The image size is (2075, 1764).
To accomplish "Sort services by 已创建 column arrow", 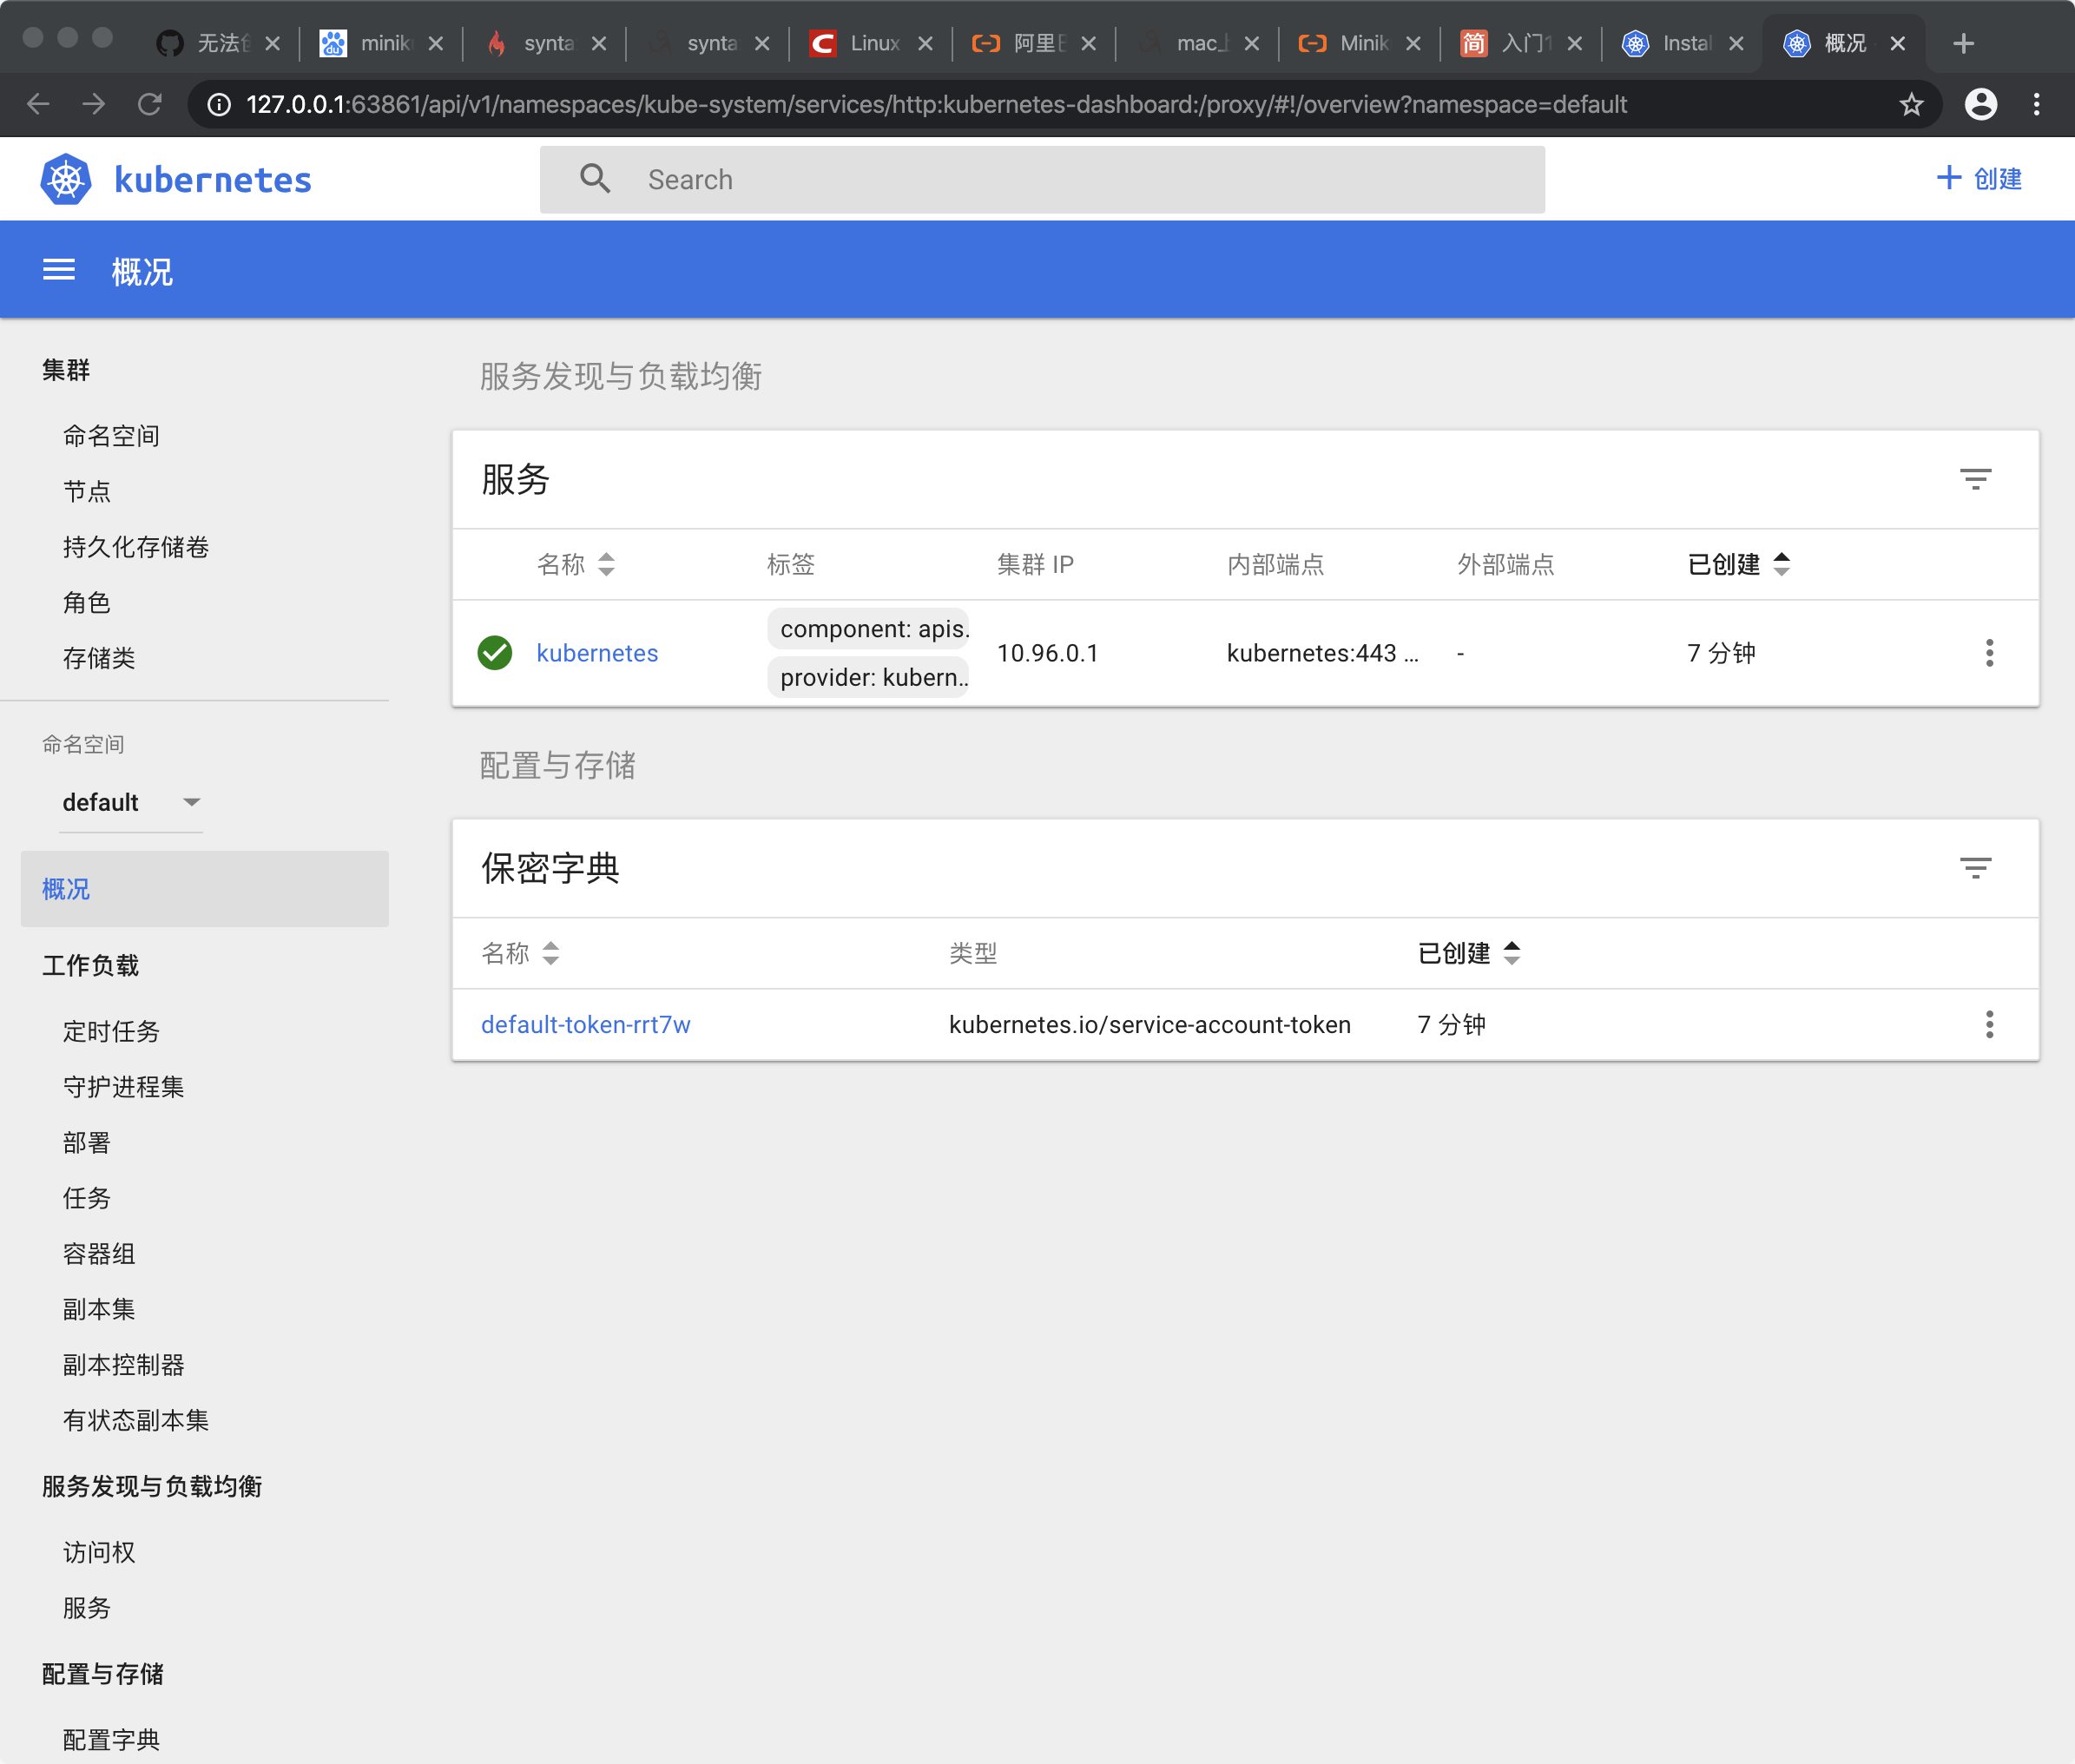I will (x=1781, y=564).
